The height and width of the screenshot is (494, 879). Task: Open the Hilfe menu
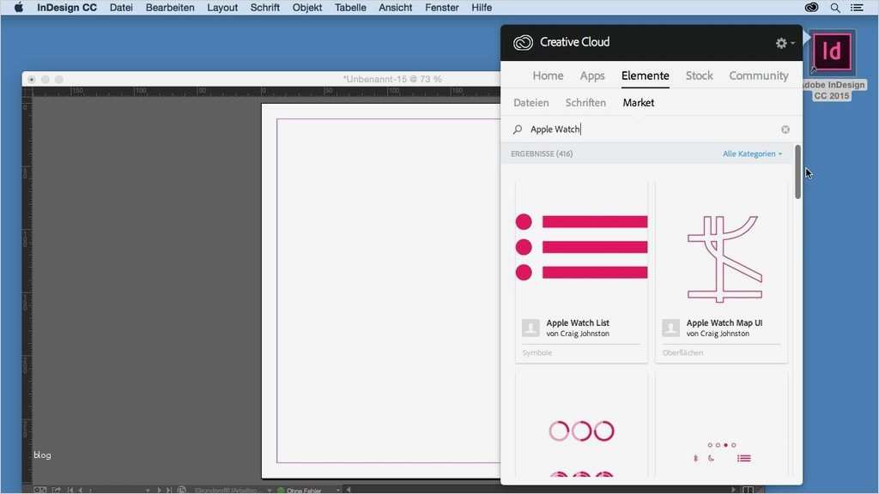pyautogui.click(x=482, y=7)
